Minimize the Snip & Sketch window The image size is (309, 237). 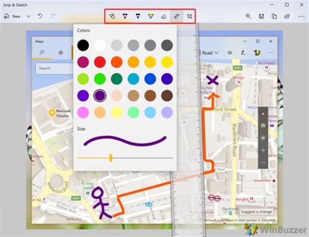[272, 5]
